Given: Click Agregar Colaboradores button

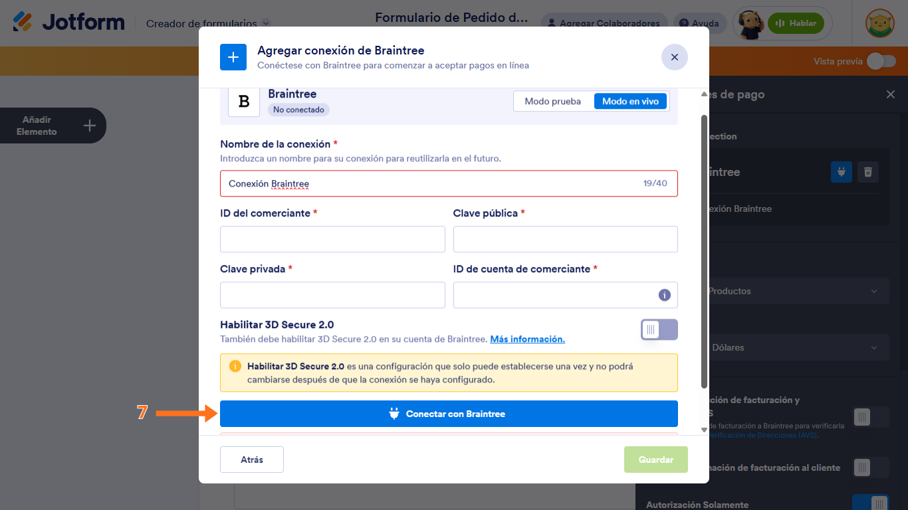Looking at the screenshot, I should coord(604,23).
